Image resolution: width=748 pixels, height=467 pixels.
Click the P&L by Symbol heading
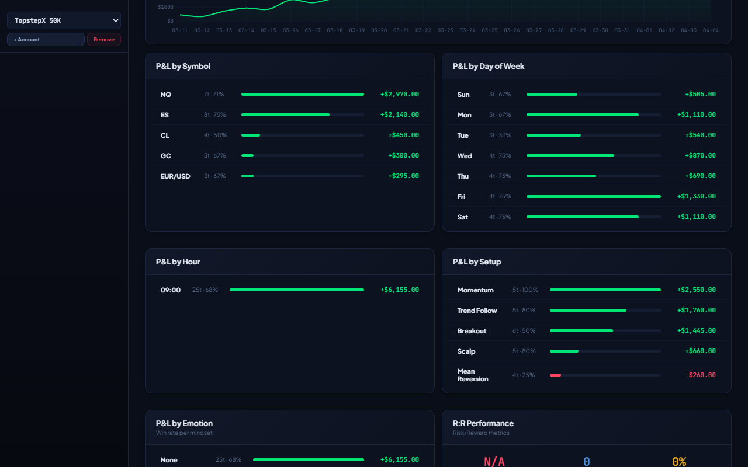(183, 66)
